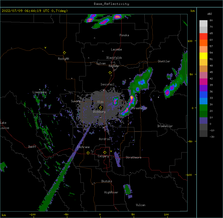Click the bright green 20-30 dBZ legend swatch
The width and height of the screenshot is (223, 218).
click(x=203, y=108)
